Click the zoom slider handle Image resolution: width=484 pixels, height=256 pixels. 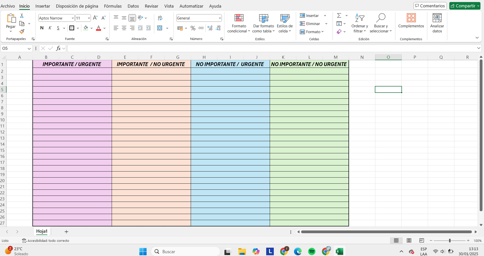coord(450,241)
